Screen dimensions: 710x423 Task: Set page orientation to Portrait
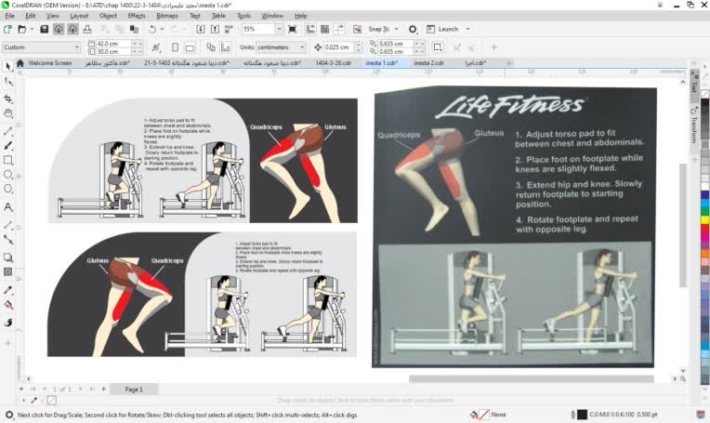(x=176, y=47)
